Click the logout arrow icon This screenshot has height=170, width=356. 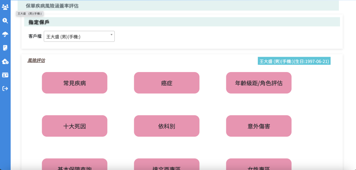pos(5,89)
